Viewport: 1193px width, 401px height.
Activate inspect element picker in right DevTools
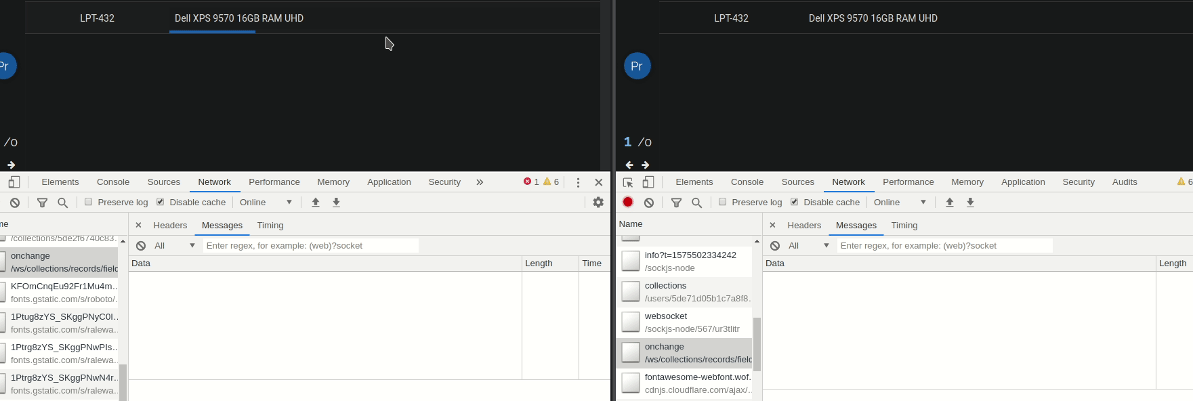coord(628,182)
